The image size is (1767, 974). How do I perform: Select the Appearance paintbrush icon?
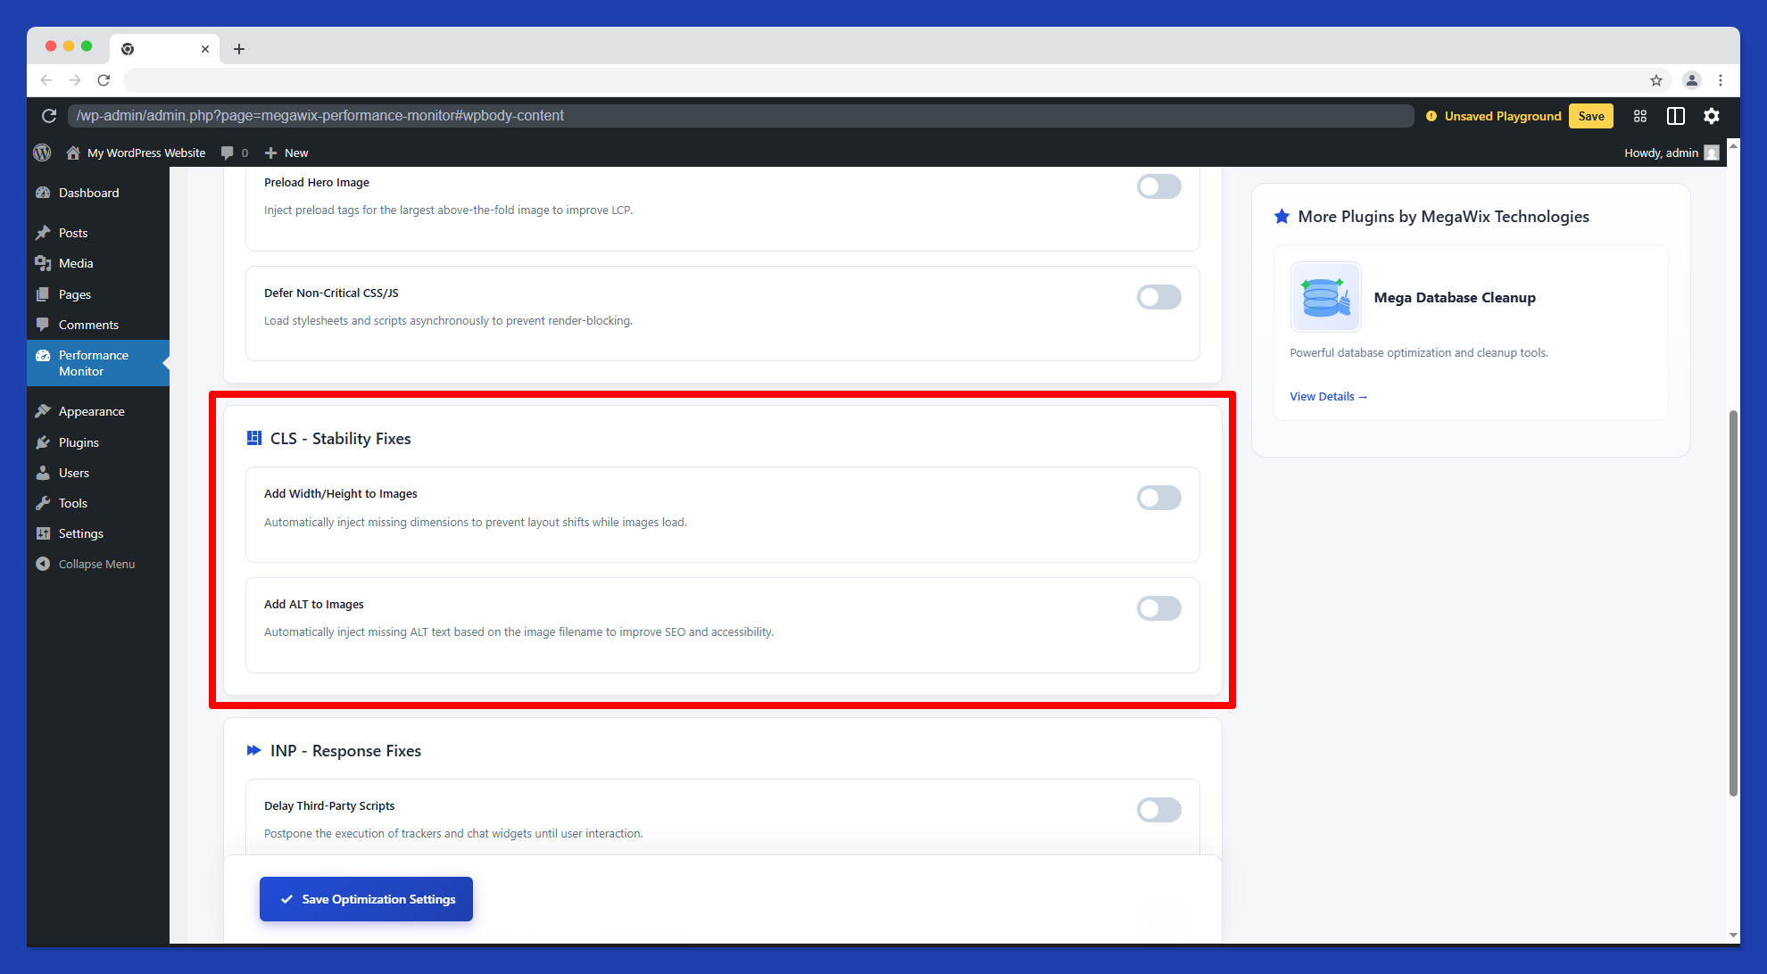tap(43, 410)
